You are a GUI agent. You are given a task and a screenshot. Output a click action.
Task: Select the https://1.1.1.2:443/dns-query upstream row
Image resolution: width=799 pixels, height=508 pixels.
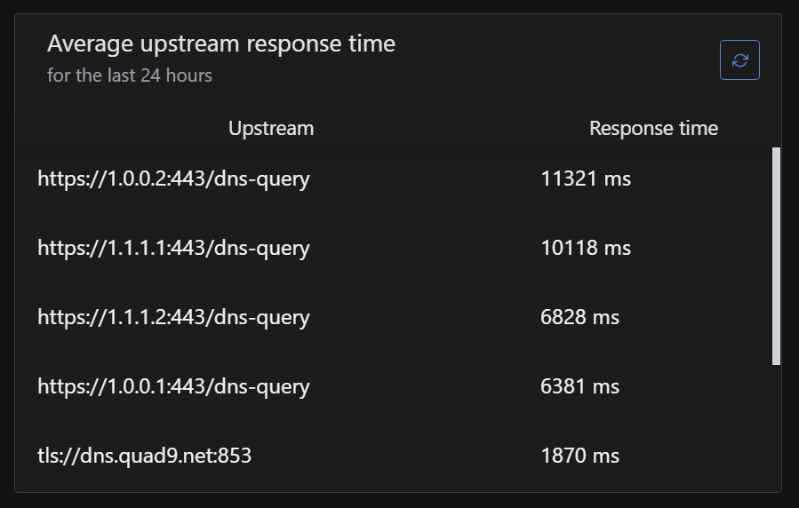coord(173,317)
